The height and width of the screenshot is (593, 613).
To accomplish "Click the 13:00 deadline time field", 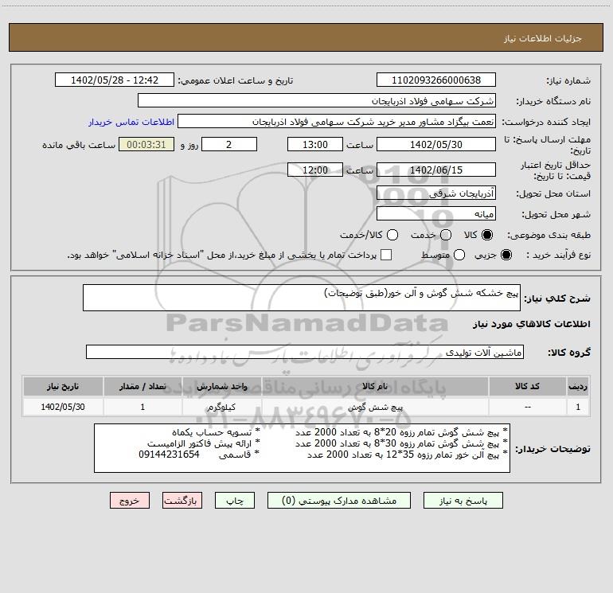I will [315, 144].
